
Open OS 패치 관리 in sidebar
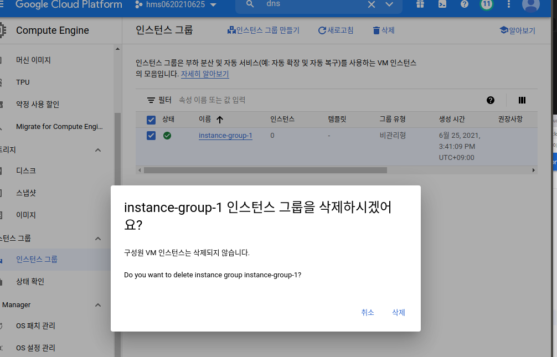click(35, 326)
